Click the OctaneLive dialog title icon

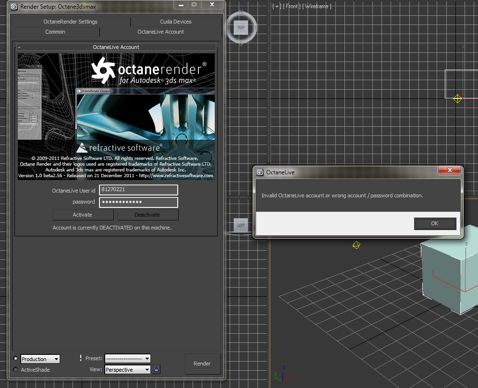[x=260, y=172]
